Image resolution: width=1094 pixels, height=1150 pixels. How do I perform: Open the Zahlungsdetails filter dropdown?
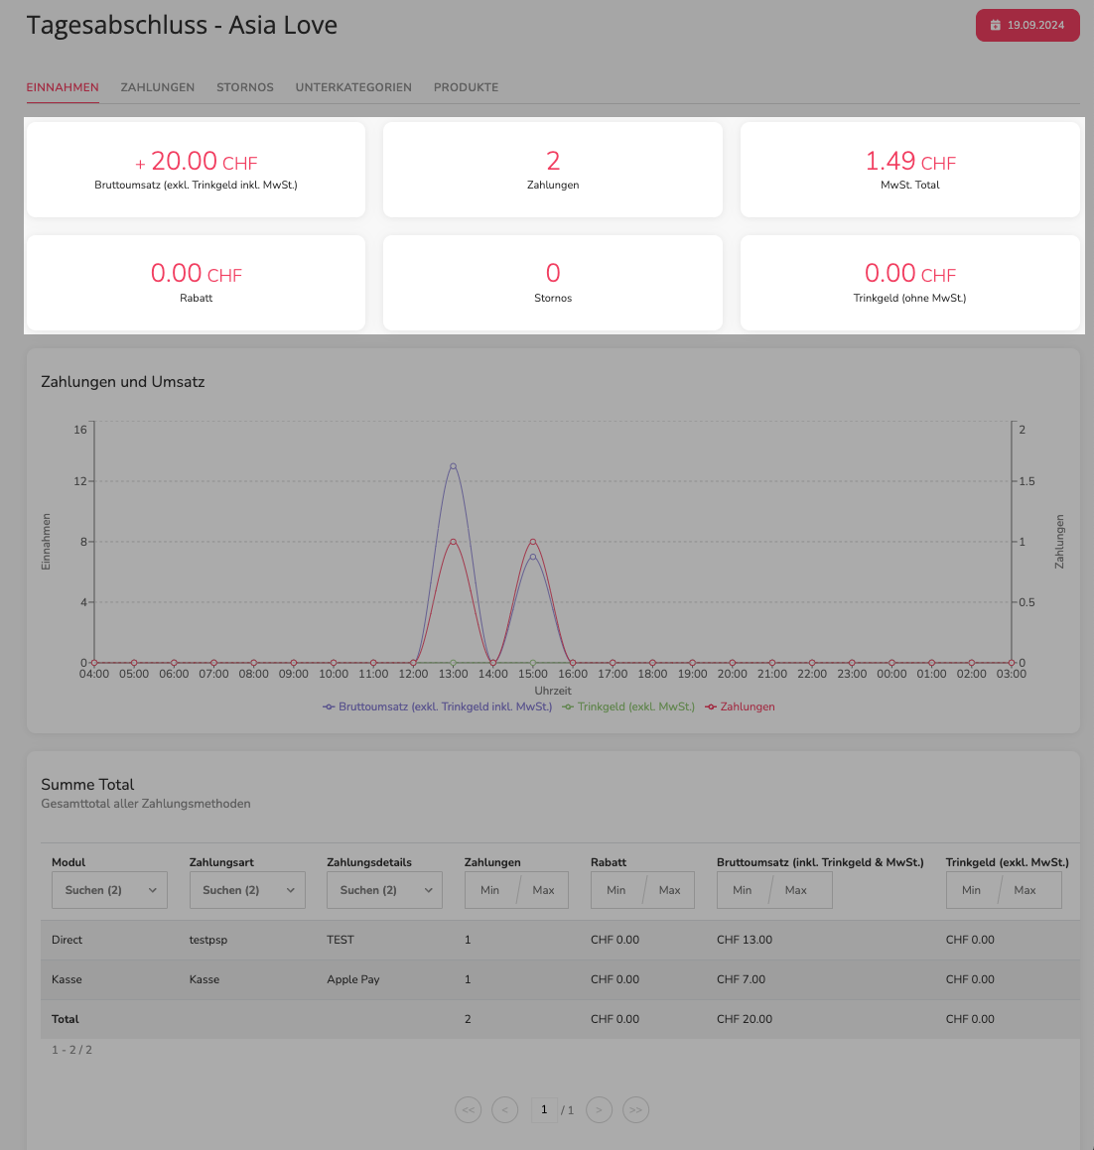click(x=384, y=890)
